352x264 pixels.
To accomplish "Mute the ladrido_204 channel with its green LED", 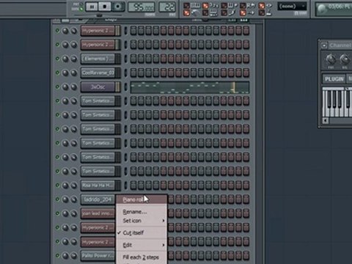I will click(57, 199).
